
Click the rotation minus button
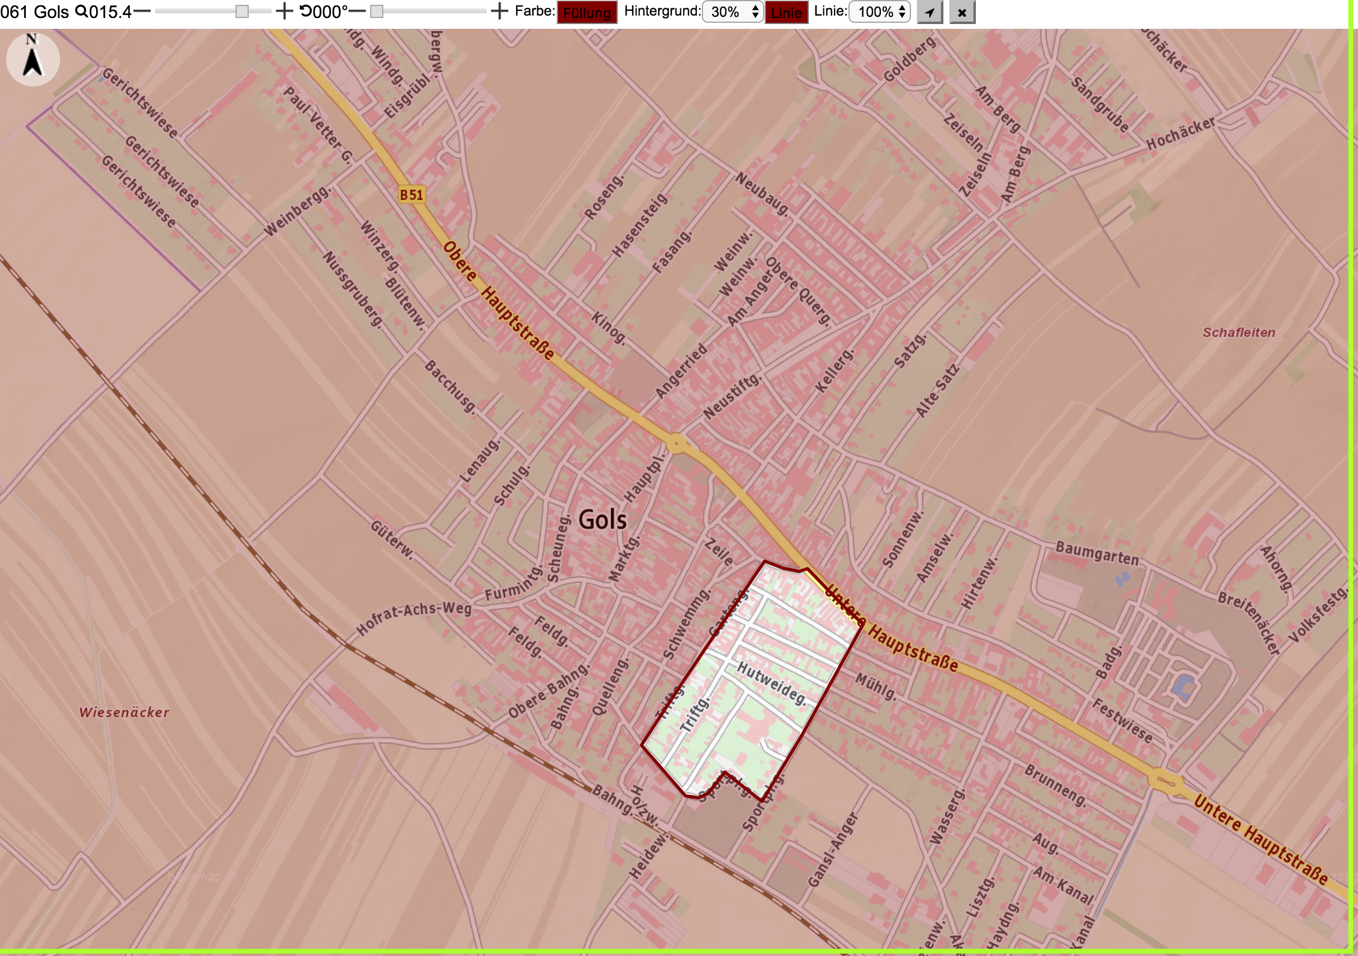(357, 11)
